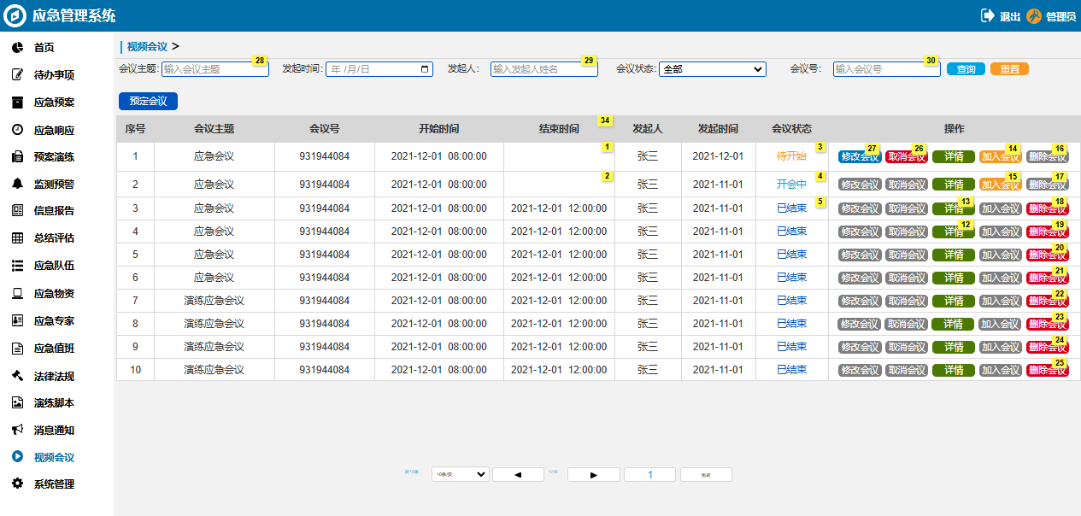Expand the 会议状态 dropdown showing 全部
This screenshot has height=516, width=1081.
pyautogui.click(x=713, y=69)
